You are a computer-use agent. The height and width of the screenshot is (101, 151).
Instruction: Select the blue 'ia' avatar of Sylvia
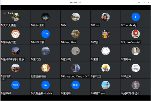[x=45, y=85]
